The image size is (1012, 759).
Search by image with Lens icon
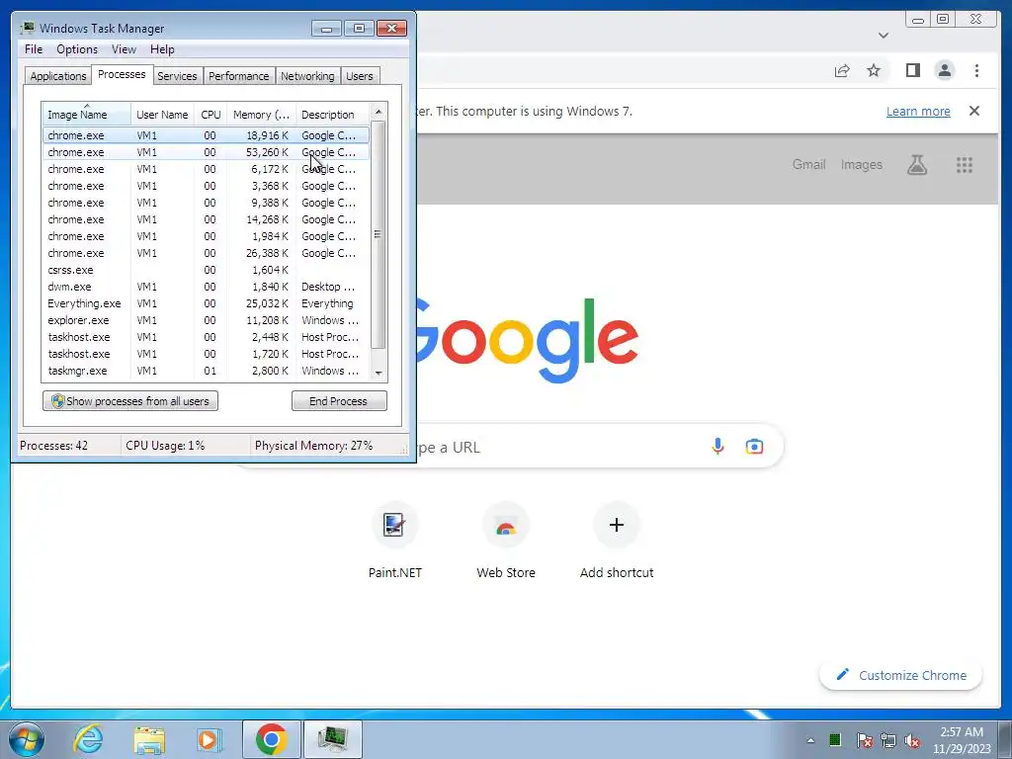click(x=754, y=446)
